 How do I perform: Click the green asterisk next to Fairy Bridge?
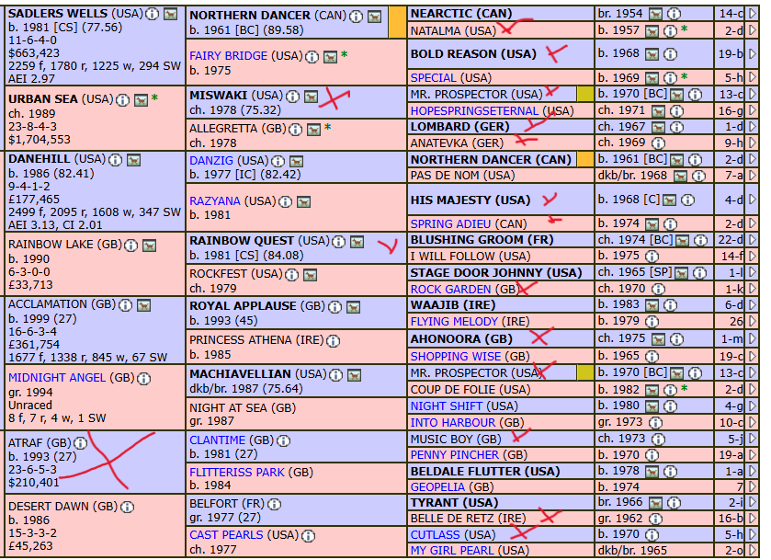[x=345, y=55]
